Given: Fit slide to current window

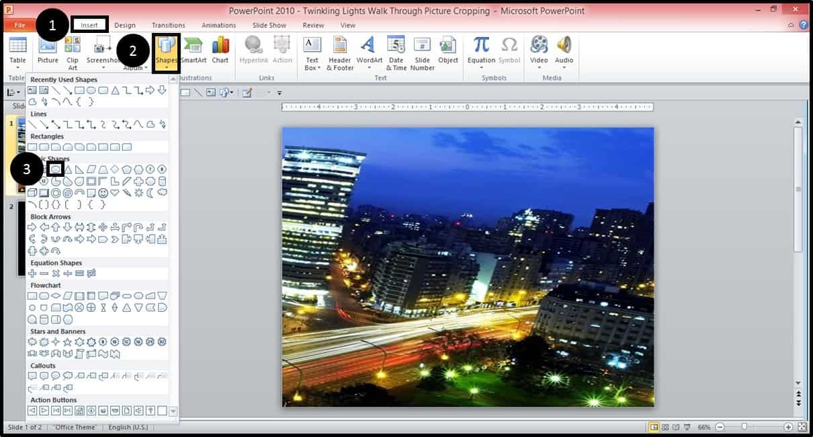Looking at the screenshot, I should (x=801, y=427).
